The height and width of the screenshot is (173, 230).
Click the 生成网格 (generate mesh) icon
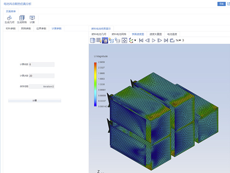(x=22, y=18)
